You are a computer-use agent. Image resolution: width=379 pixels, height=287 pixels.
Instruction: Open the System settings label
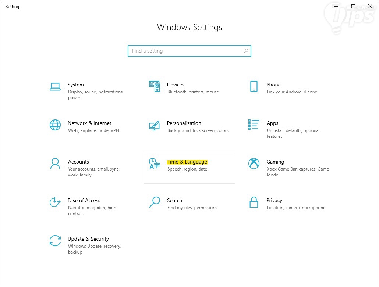tap(76, 85)
